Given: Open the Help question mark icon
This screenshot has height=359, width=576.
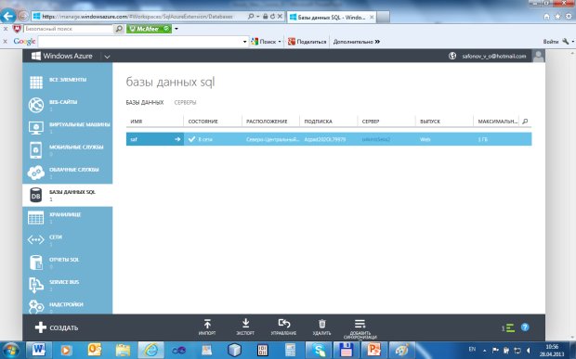Looking at the screenshot, I should click(x=525, y=327).
